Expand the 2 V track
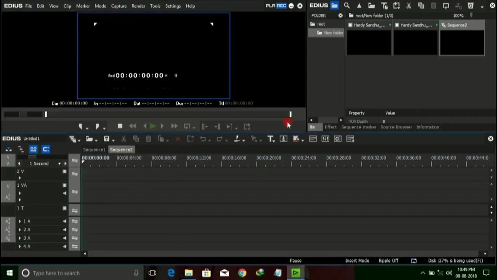 pos(20,178)
